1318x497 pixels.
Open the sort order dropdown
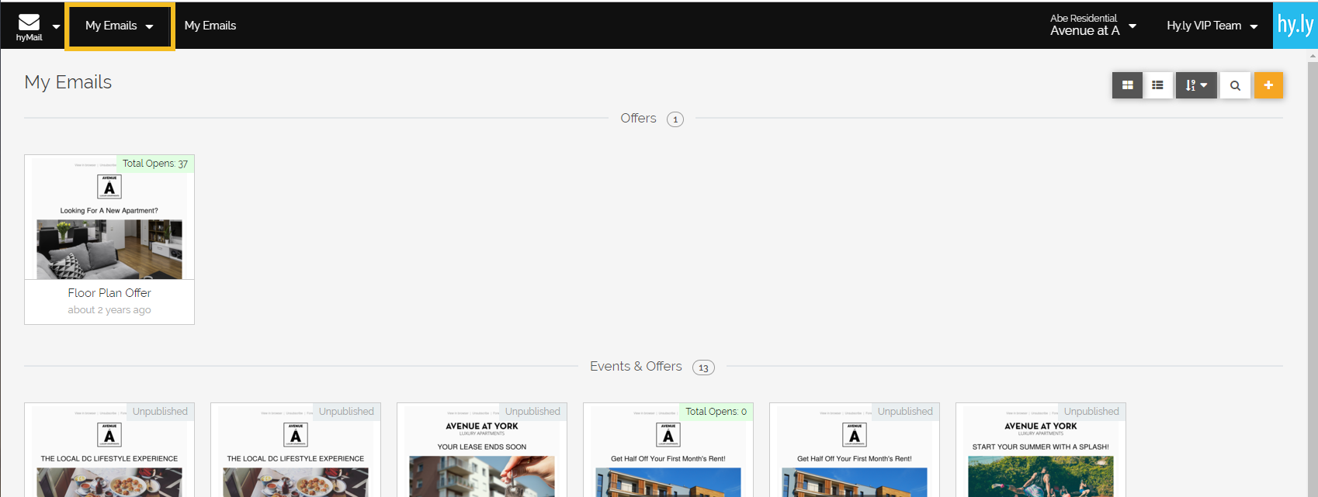[1196, 85]
